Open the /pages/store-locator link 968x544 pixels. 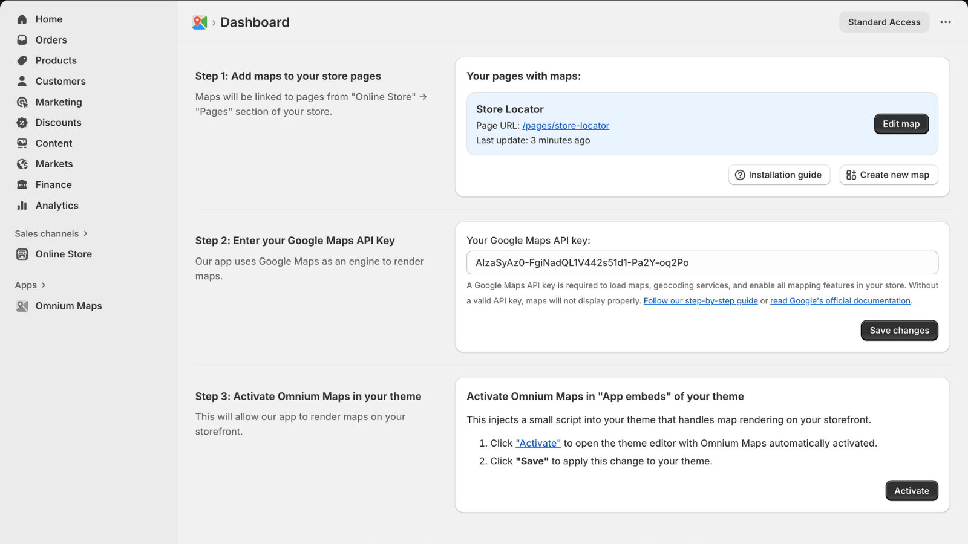565,126
